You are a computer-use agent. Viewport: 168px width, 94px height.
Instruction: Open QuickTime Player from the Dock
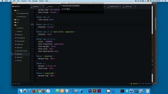coord(136,91)
